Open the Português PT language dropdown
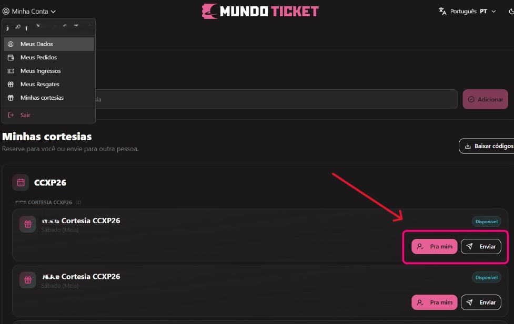 click(x=468, y=11)
